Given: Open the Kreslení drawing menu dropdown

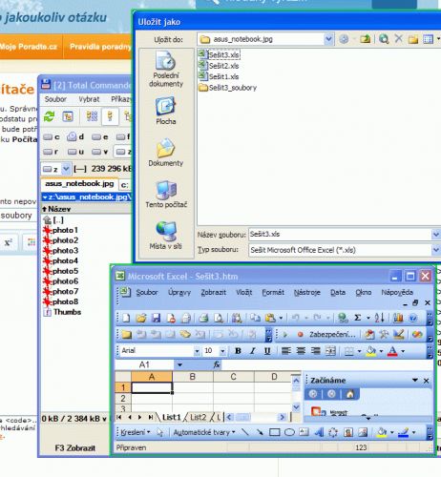Looking at the screenshot, I should tap(136, 432).
